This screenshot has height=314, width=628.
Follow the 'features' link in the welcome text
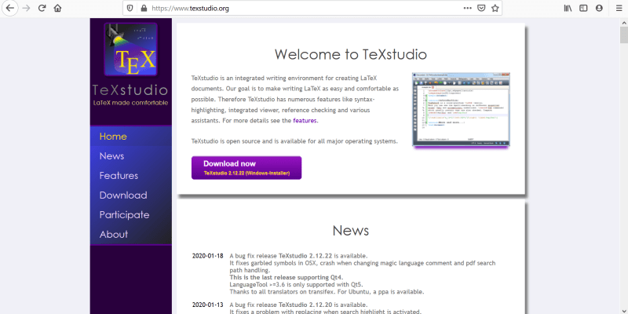pyautogui.click(x=305, y=121)
